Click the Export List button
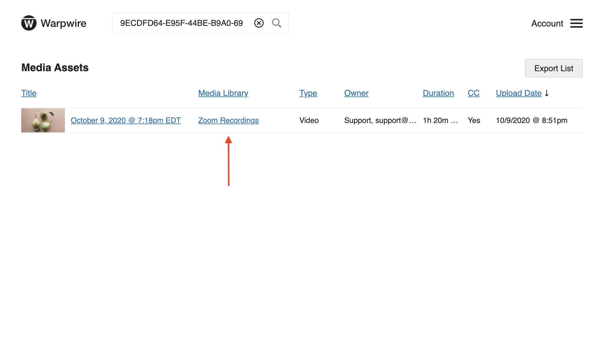The height and width of the screenshot is (353, 604). click(x=554, y=68)
